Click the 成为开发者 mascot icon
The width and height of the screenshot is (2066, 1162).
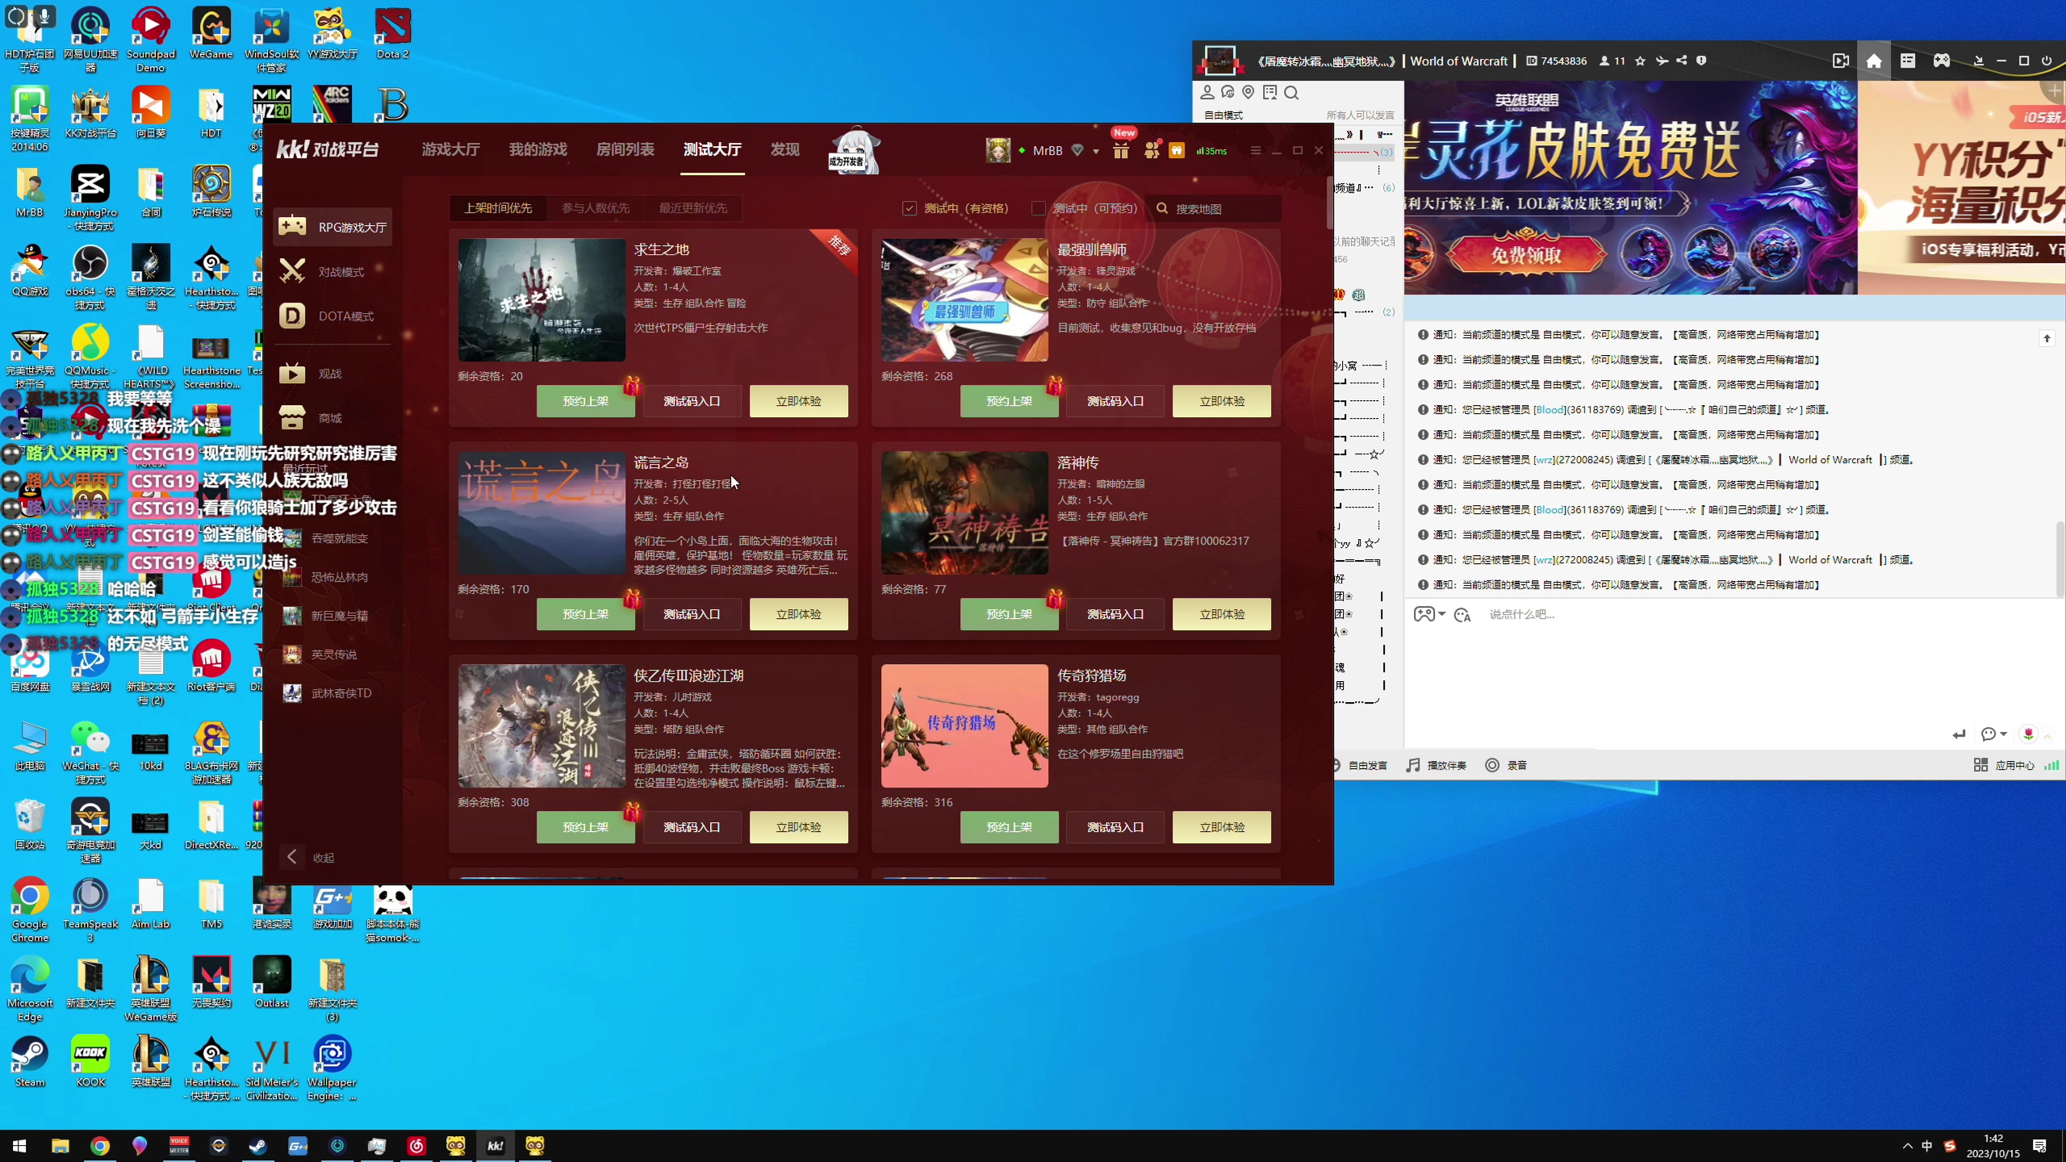coord(854,150)
